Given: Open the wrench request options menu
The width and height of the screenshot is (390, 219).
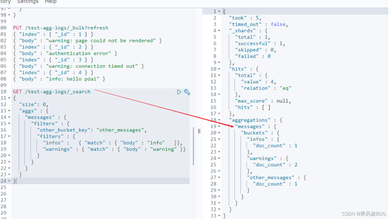Looking at the screenshot, I should (x=187, y=92).
